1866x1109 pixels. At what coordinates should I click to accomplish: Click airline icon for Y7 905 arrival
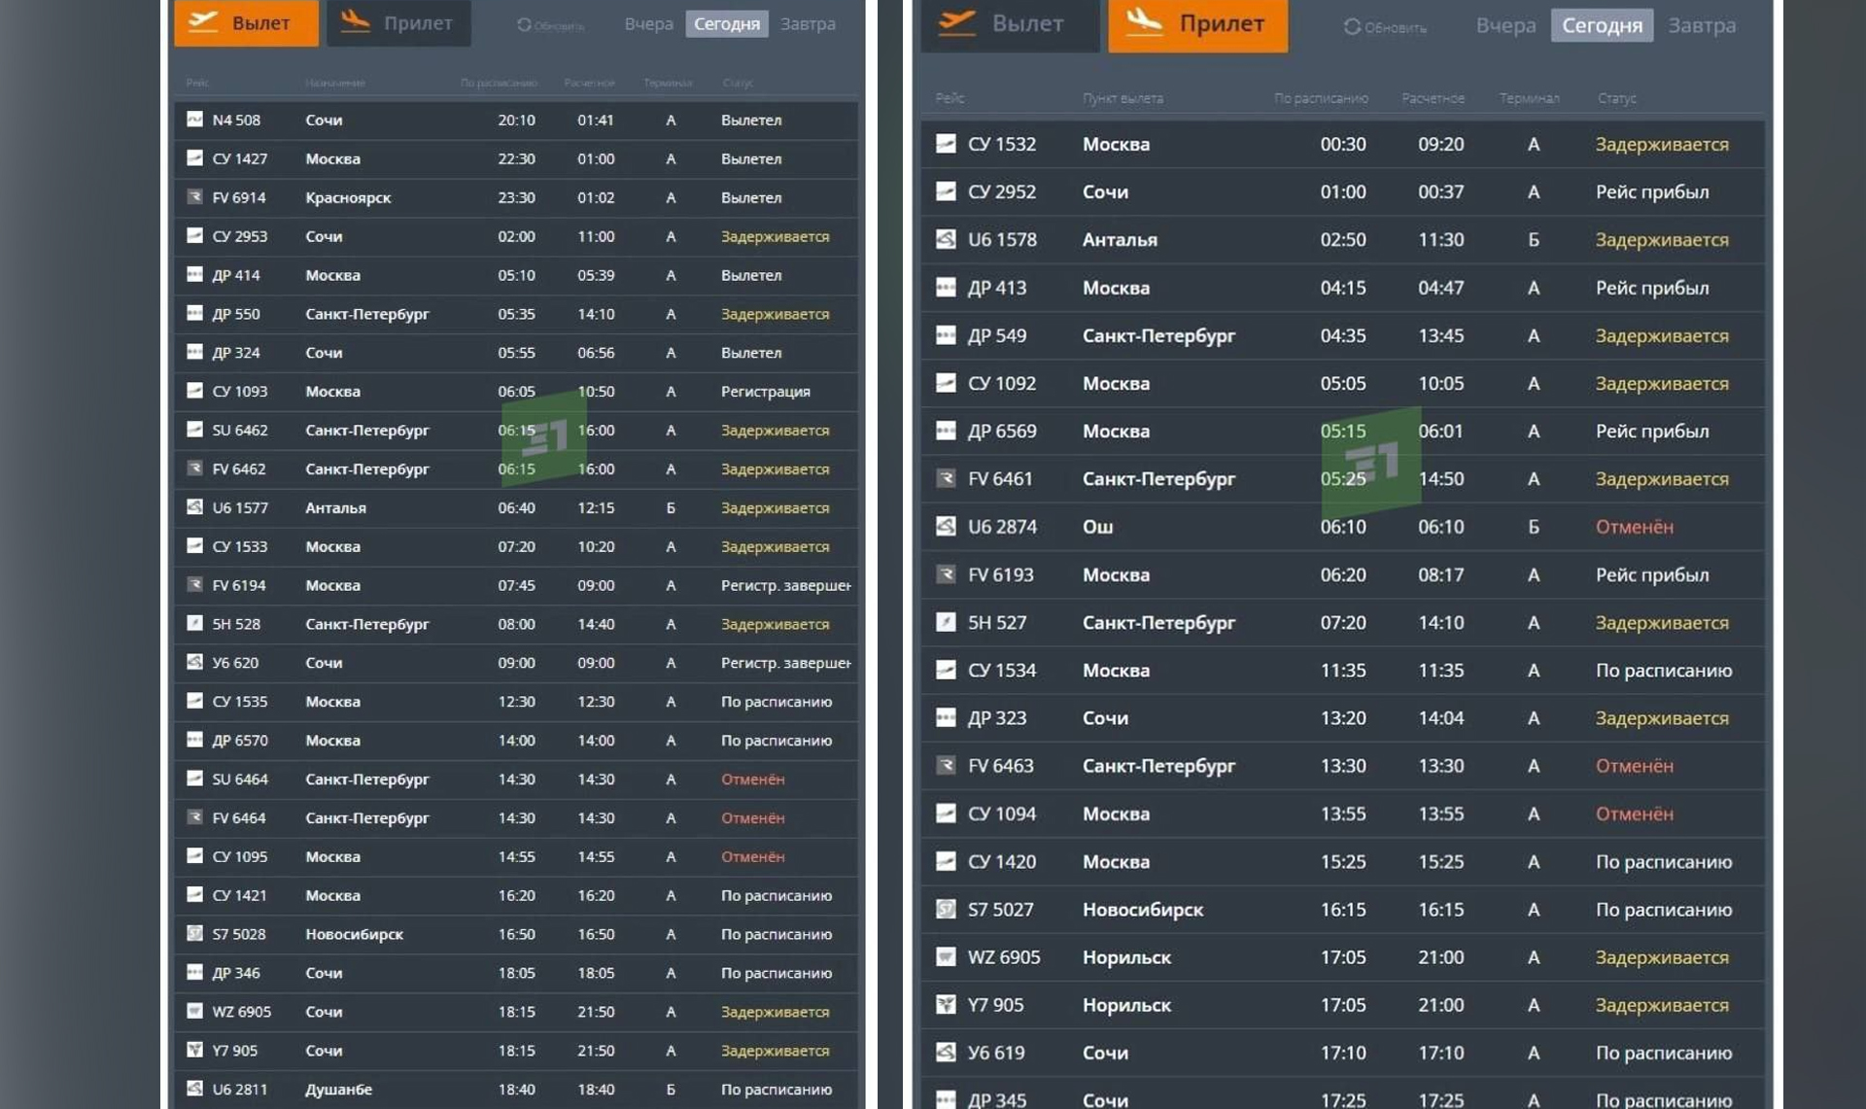click(946, 1004)
